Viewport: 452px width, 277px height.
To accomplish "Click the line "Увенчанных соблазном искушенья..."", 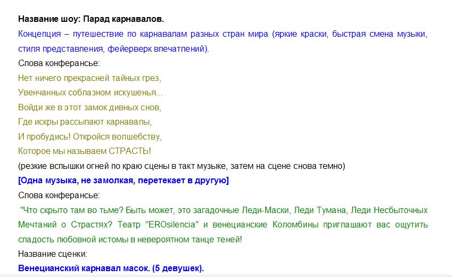I will point(91,93).
